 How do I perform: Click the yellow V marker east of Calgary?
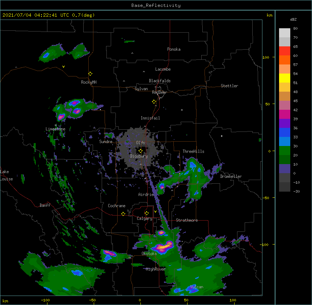point(155,212)
